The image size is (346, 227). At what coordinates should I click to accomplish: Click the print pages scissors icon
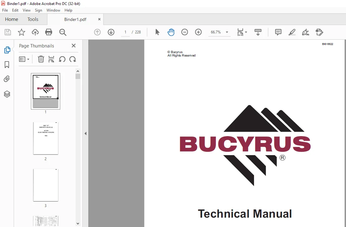[51, 59]
